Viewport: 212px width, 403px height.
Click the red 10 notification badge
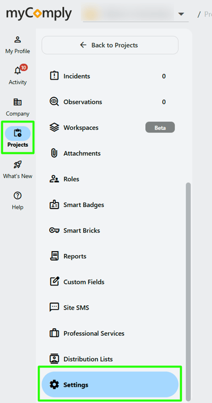pyautogui.click(x=24, y=67)
